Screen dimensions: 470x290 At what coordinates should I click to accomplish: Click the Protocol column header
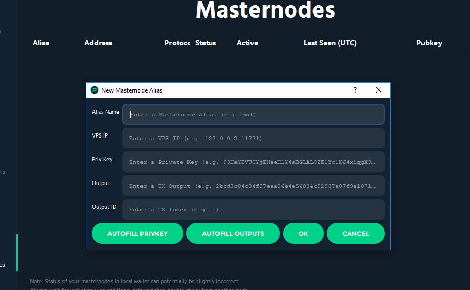click(177, 43)
